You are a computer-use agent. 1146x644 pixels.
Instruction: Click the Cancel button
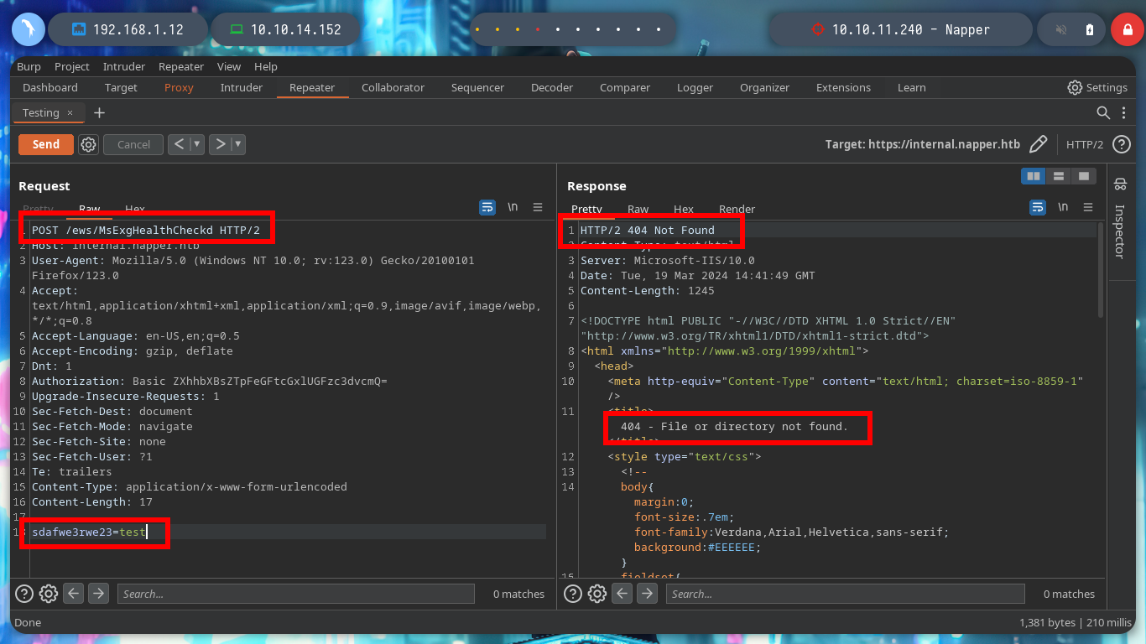[133, 144]
